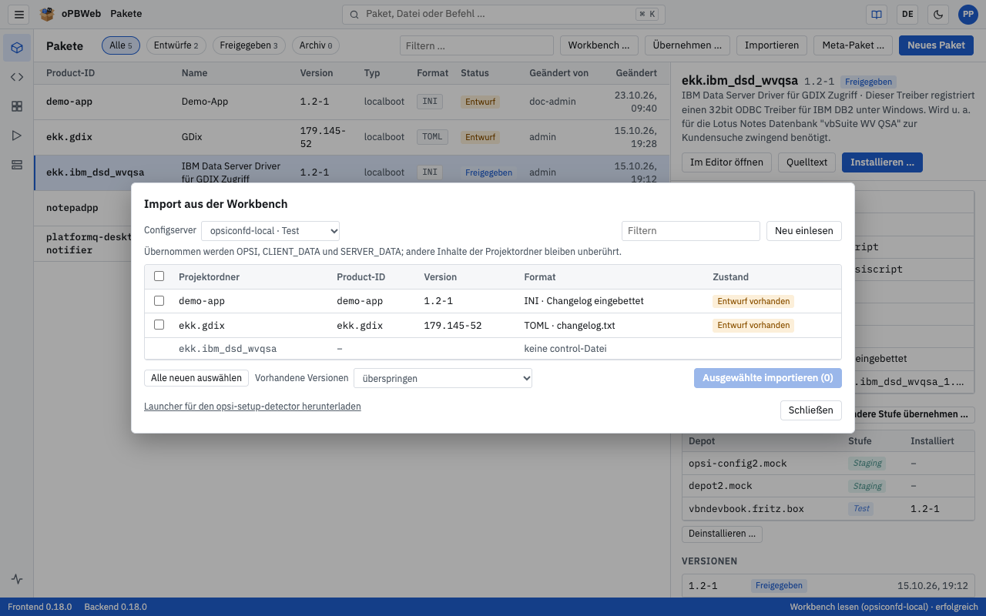Open the code brackets sidebar icon
The width and height of the screenshot is (986, 616).
pyautogui.click(x=17, y=77)
